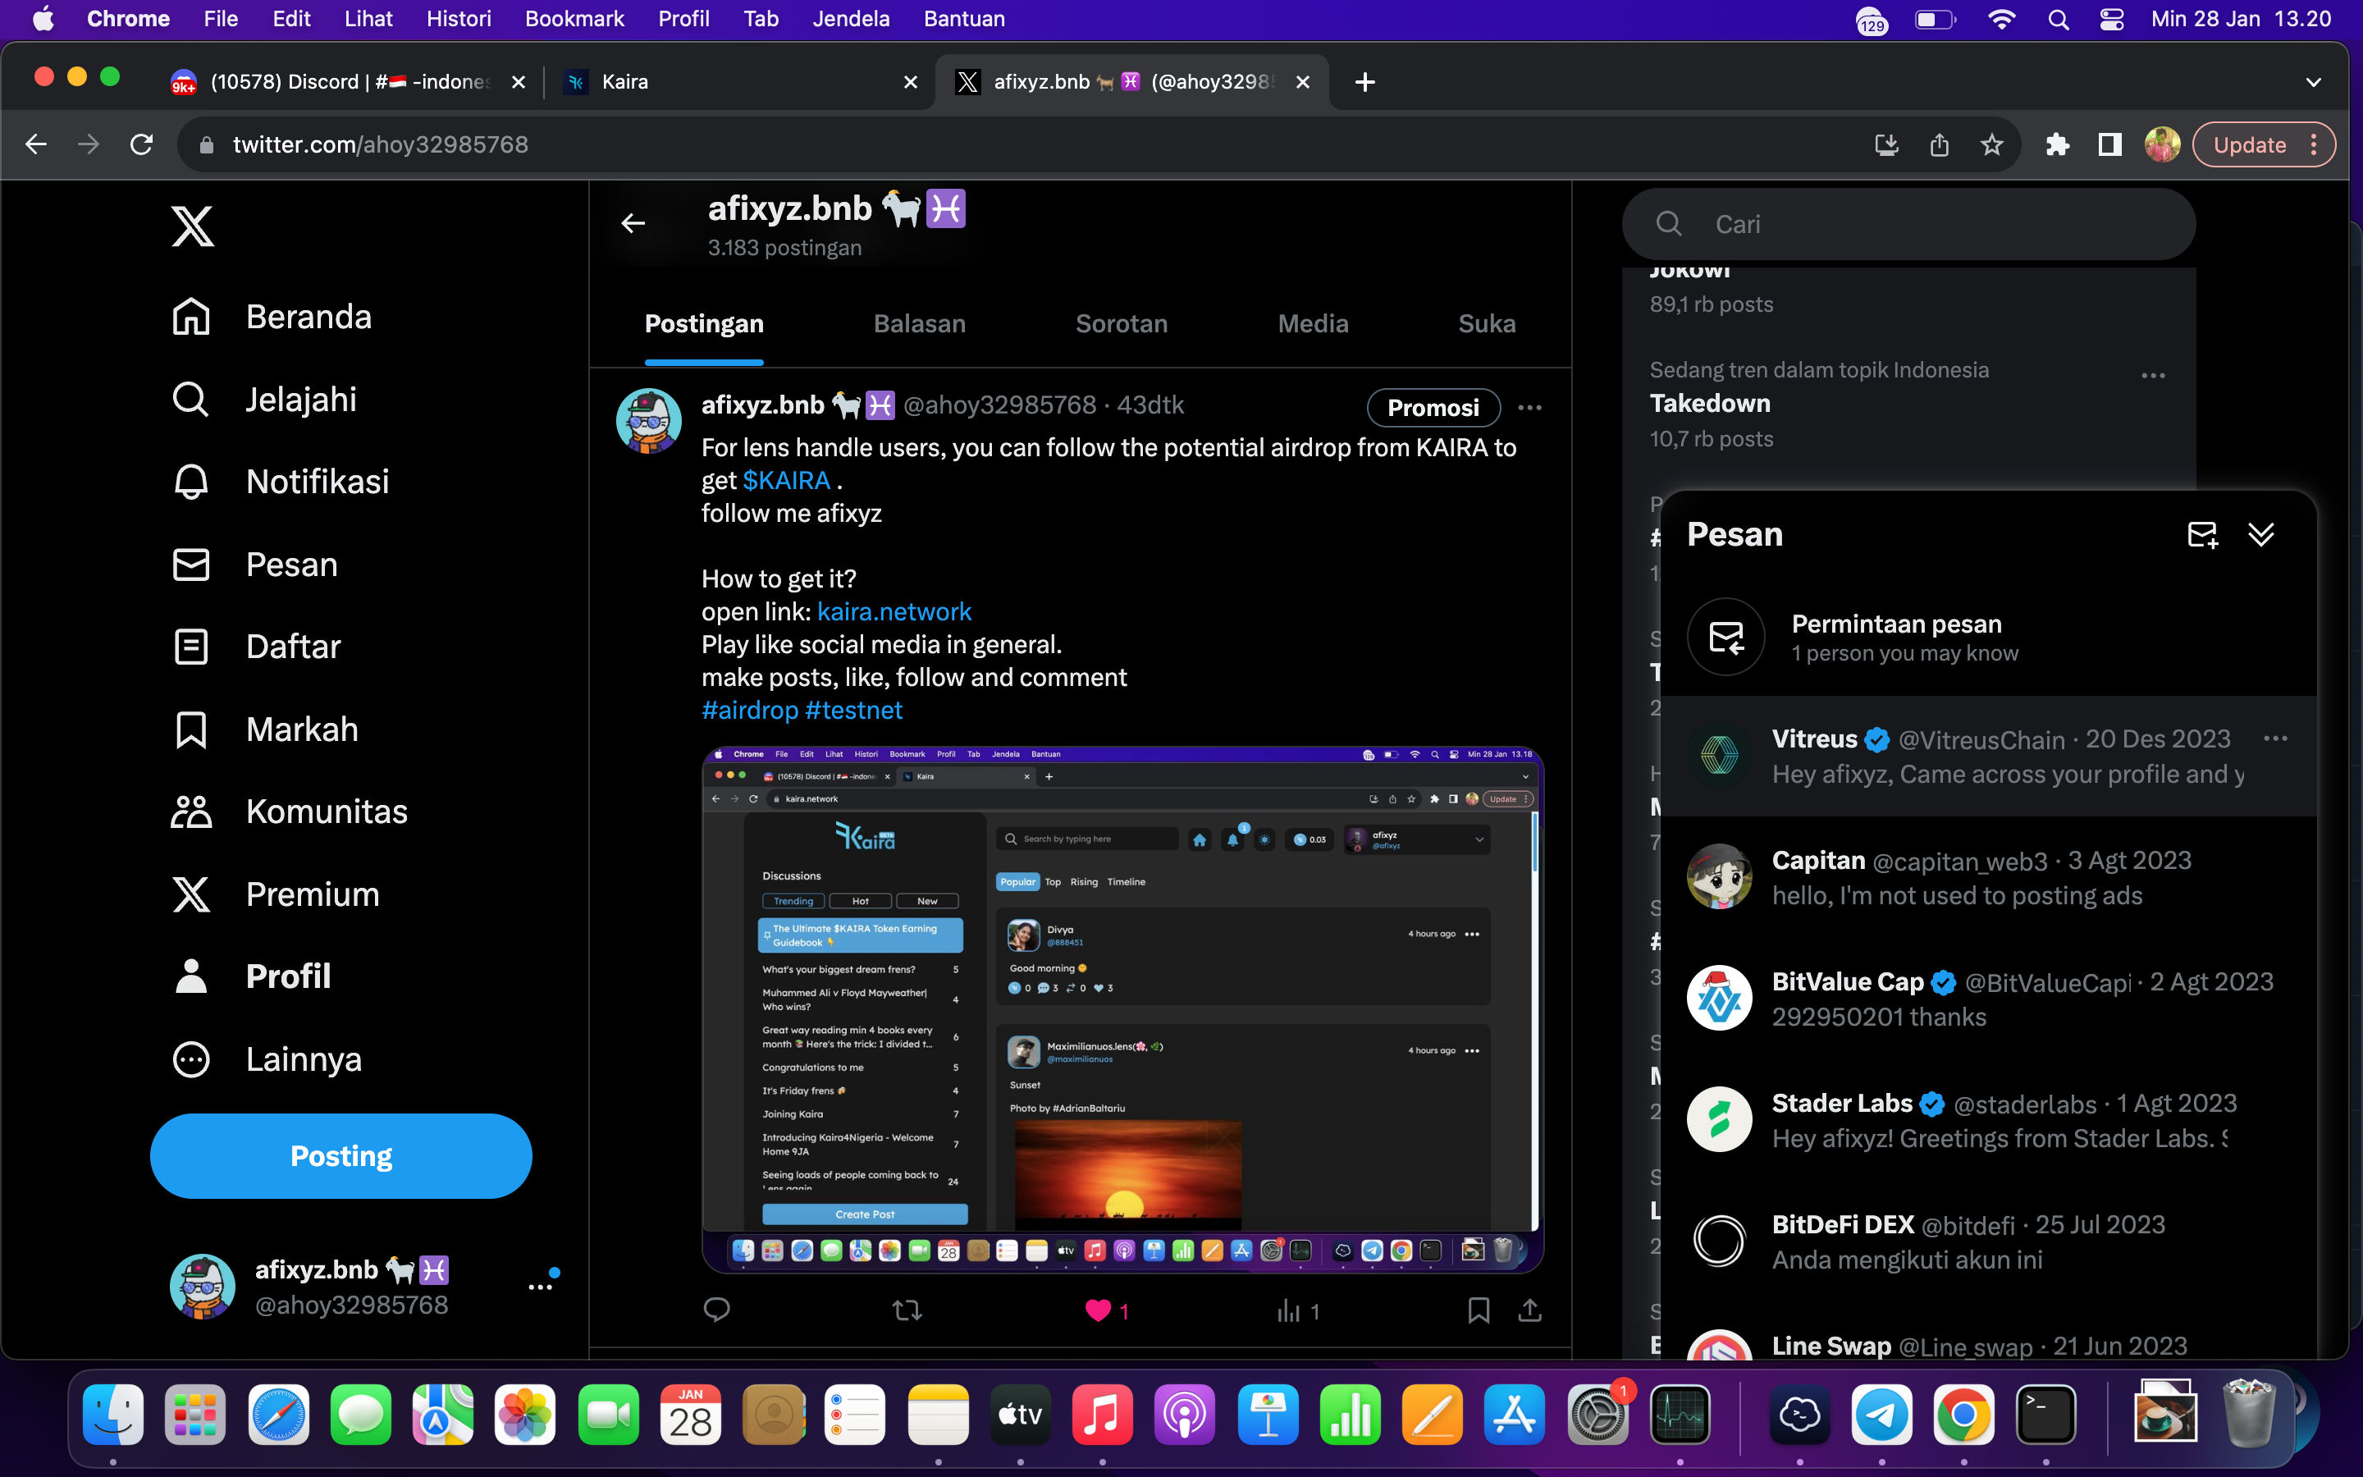The width and height of the screenshot is (2363, 1477).
Task: Reload the page in Chrome
Action: pyautogui.click(x=142, y=144)
